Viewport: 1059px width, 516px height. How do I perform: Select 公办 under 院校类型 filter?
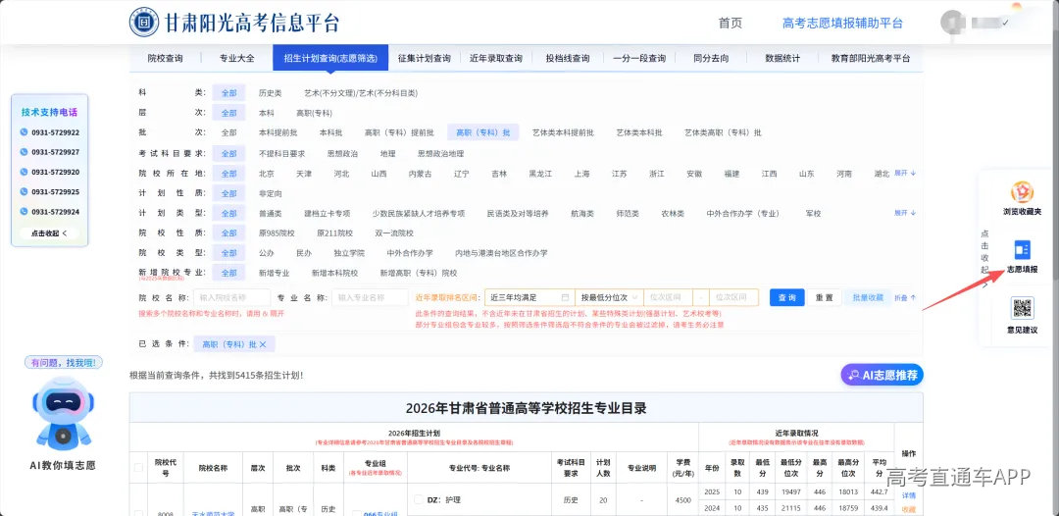[266, 253]
